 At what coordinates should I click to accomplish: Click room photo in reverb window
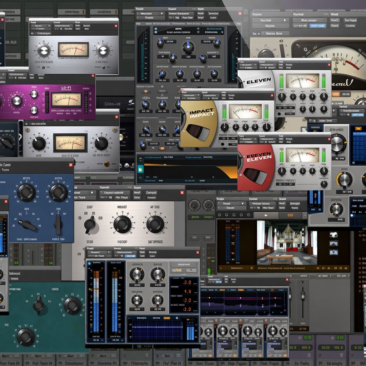(x=287, y=243)
